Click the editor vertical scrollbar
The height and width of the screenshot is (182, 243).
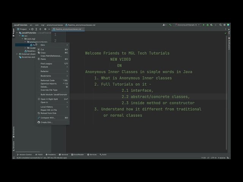(x=226, y=93)
